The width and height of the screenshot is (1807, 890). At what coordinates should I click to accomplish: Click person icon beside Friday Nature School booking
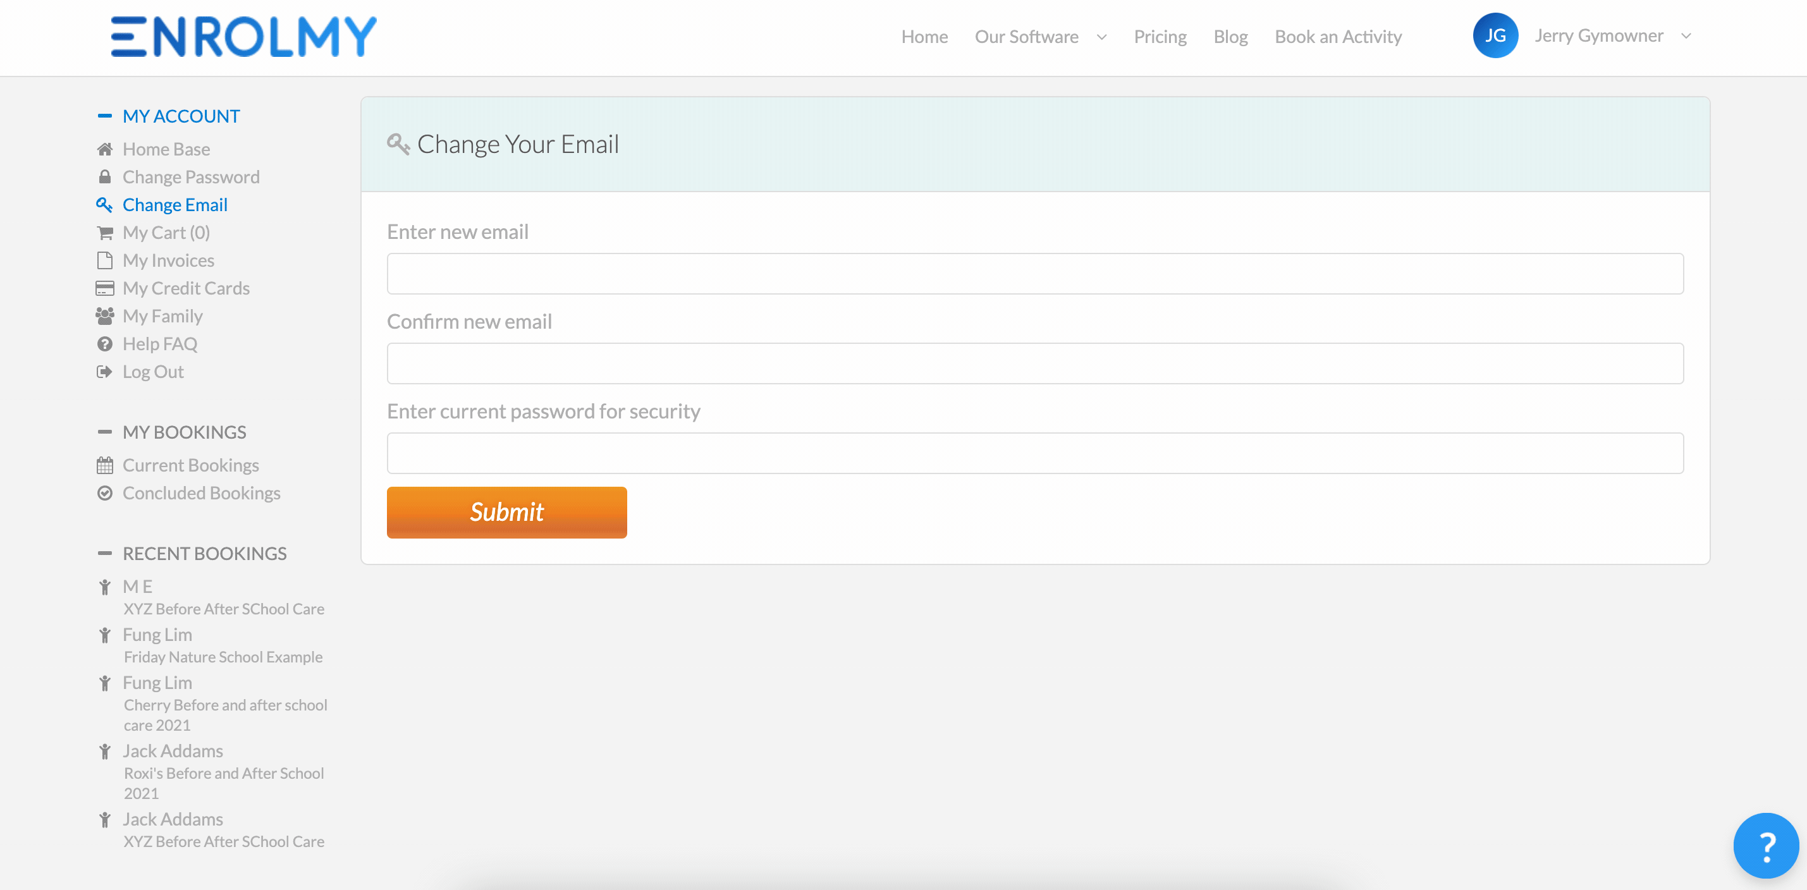point(104,635)
